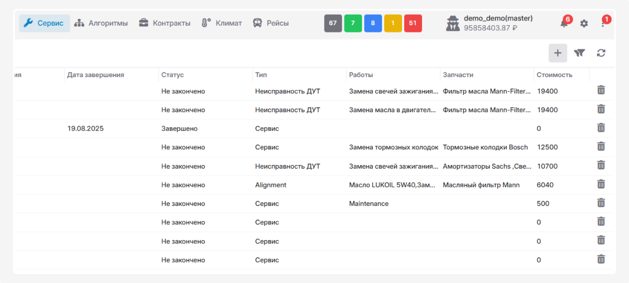
Task: Go to the Климат section
Action: click(222, 23)
